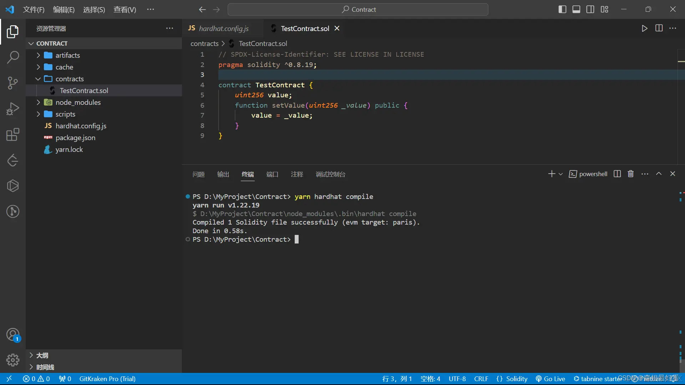Open the Extensions view

tap(13, 134)
